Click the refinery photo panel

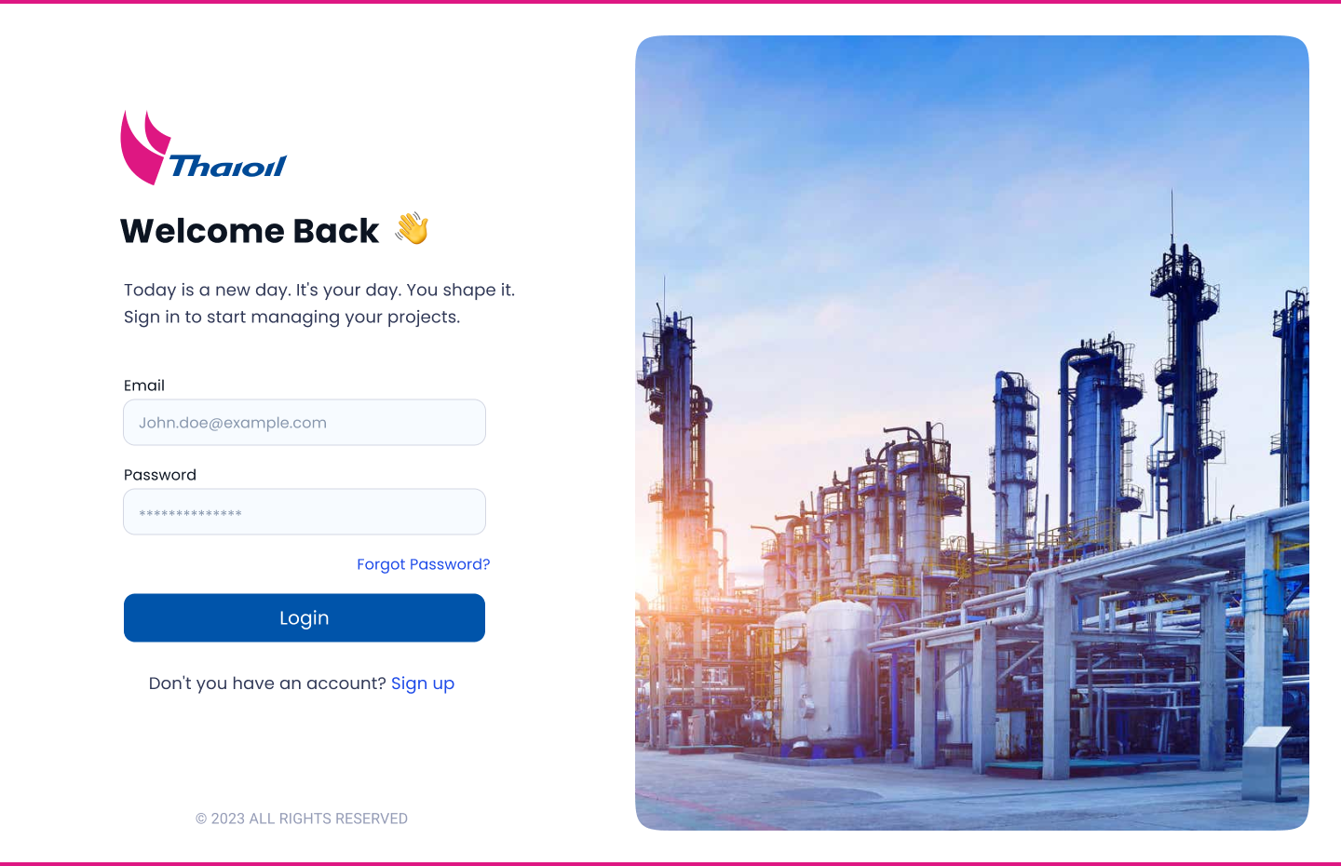coord(972,433)
